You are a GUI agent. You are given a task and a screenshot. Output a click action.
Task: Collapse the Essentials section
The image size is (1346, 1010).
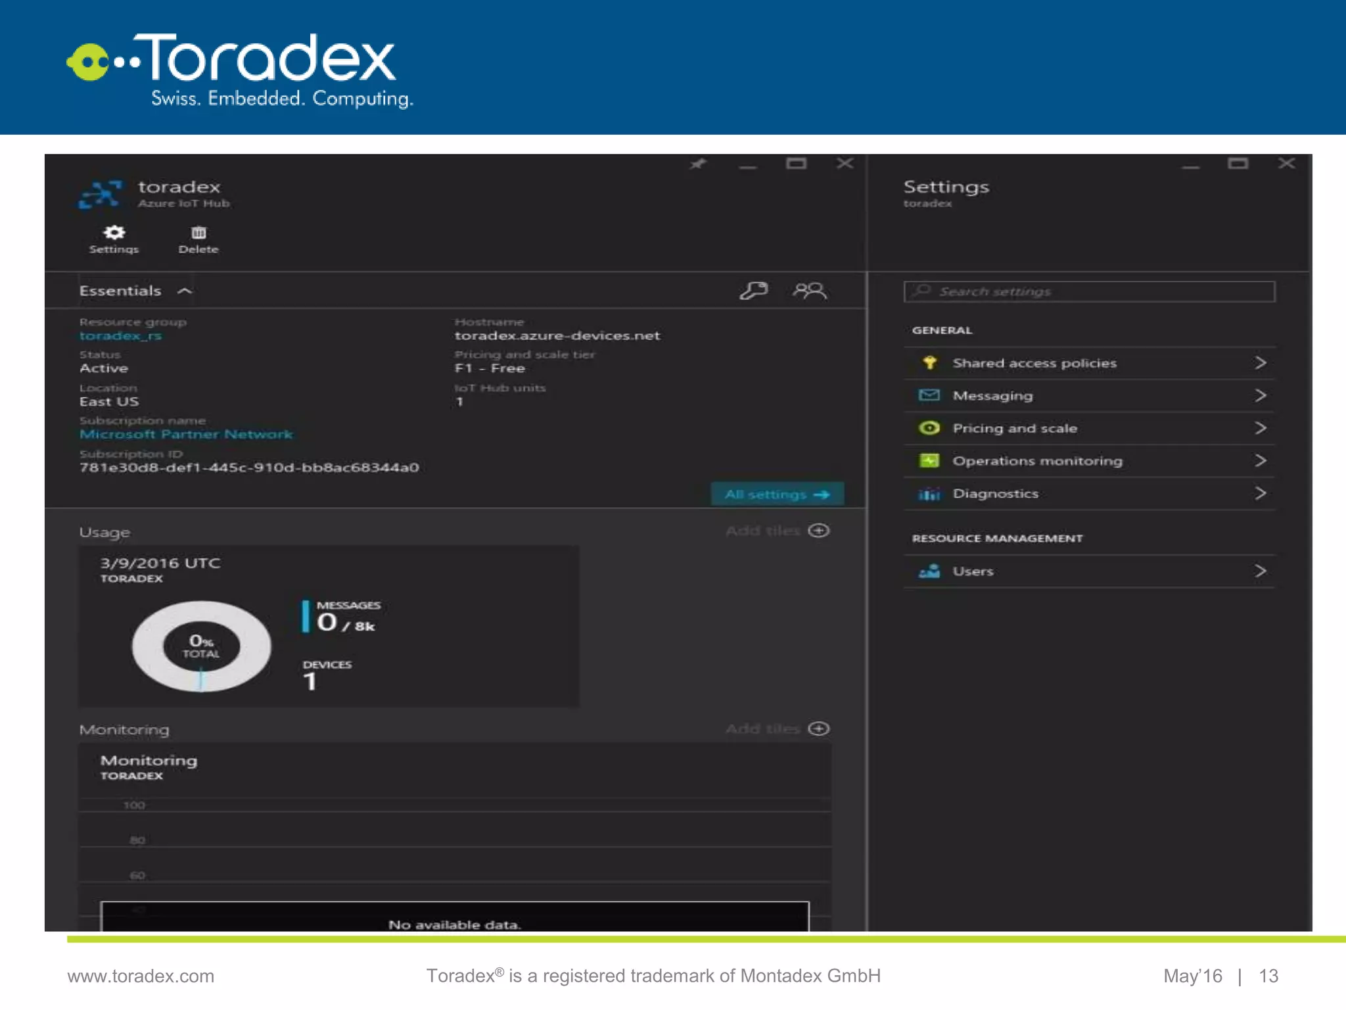point(185,291)
